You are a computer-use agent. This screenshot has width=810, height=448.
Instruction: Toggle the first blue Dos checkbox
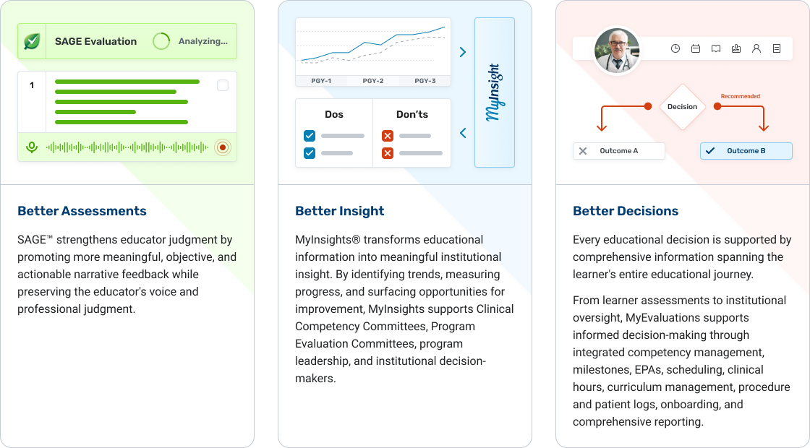[x=310, y=136]
